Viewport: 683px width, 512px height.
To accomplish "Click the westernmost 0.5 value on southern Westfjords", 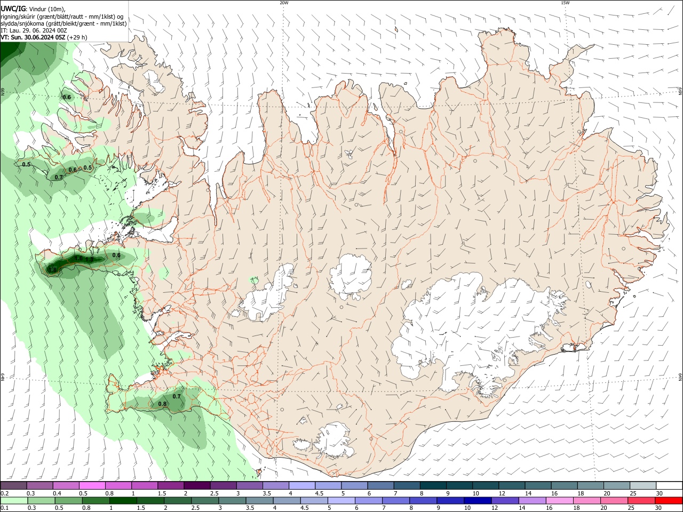I will click(26, 164).
